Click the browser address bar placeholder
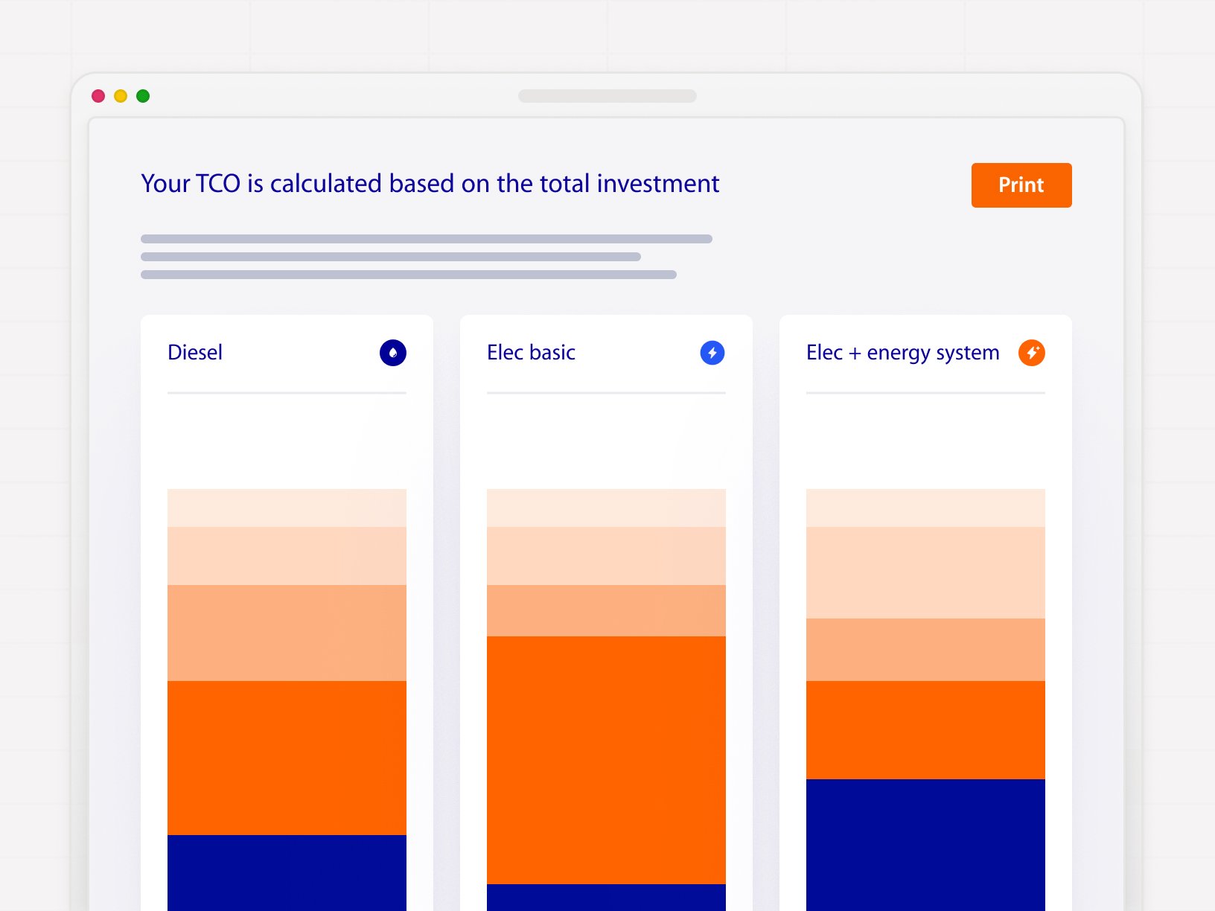This screenshot has height=911, width=1215. [607, 96]
